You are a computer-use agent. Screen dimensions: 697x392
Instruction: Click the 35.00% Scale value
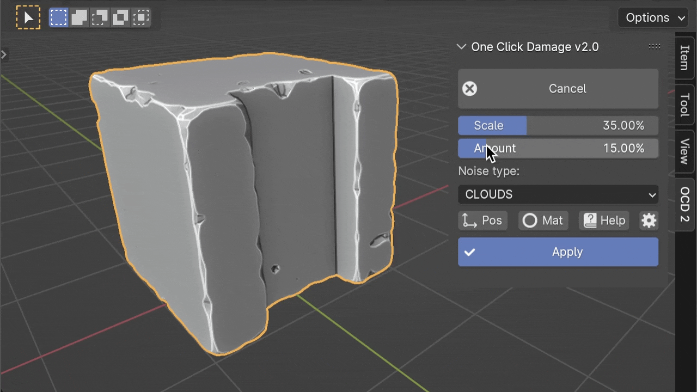click(x=623, y=126)
